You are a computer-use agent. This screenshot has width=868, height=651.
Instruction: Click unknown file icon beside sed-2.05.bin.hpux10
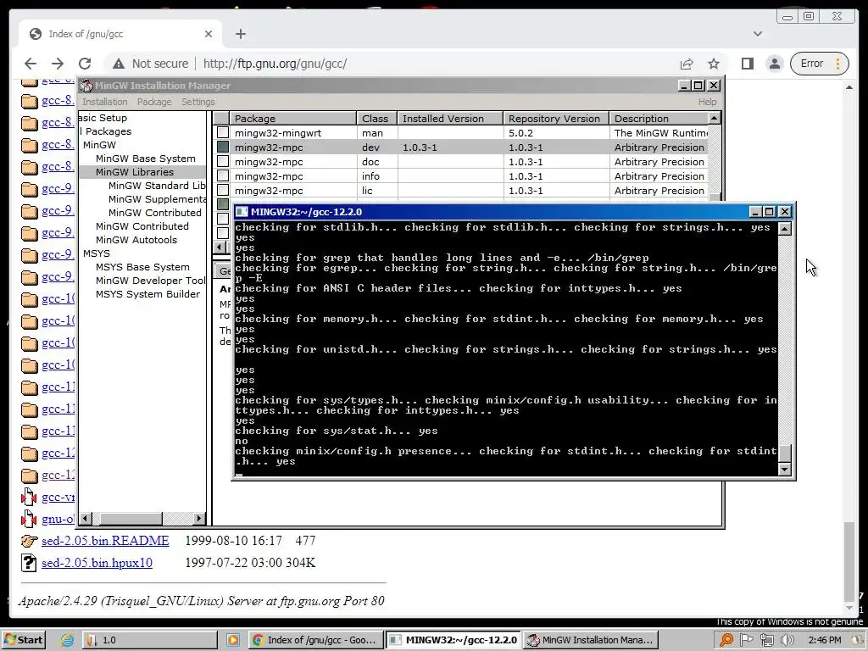click(x=28, y=563)
